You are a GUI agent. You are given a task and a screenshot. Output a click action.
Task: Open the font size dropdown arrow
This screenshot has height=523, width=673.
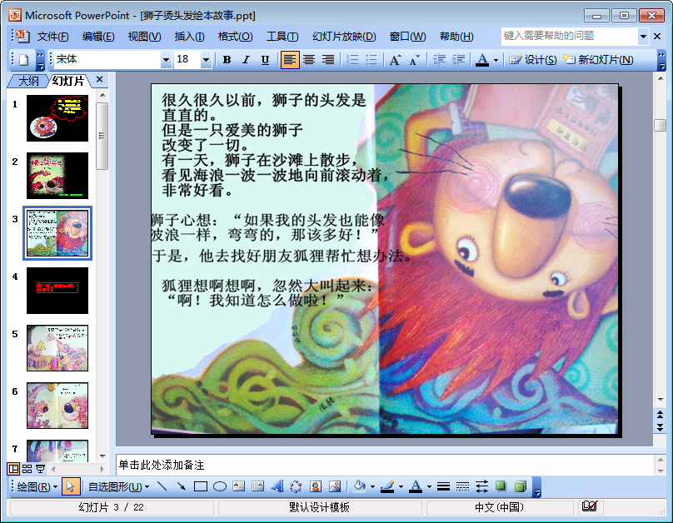point(206,60)
